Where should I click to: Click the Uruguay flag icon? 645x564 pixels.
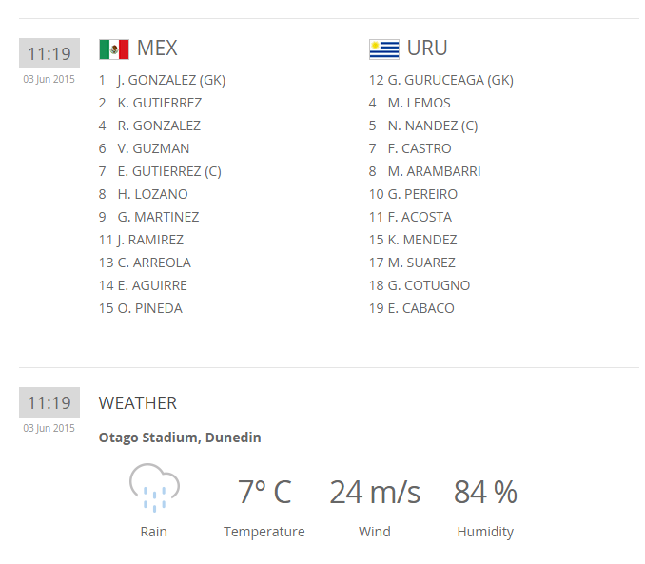[383, 49]
